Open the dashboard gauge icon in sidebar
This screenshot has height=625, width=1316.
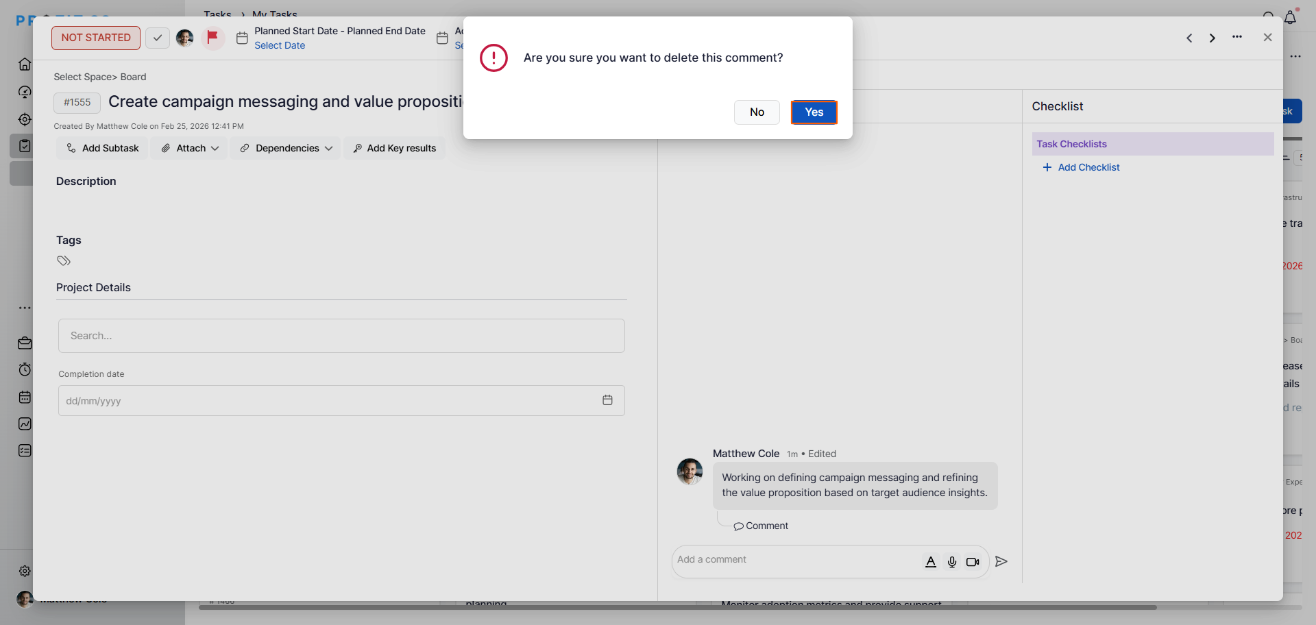point(25,92)
